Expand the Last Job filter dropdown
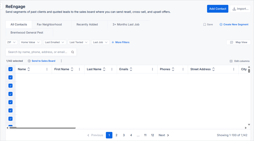 tap(100, 42)
